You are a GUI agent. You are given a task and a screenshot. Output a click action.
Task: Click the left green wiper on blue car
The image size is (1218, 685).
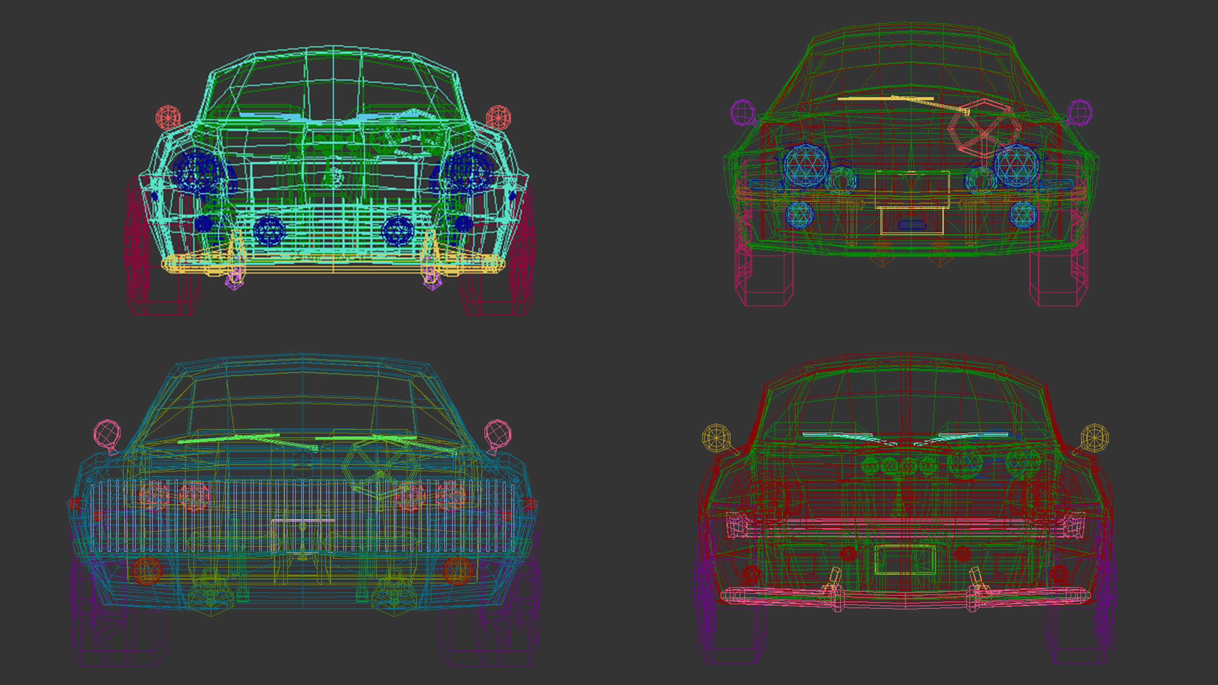click(x=228, y=439)
